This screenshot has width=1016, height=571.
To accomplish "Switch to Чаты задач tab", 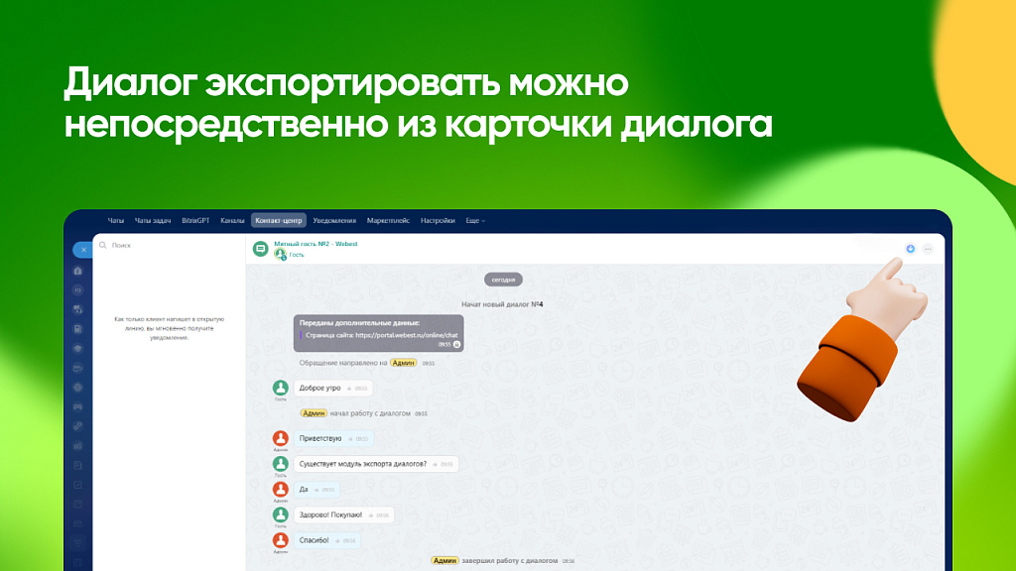I will coord(153,221).
